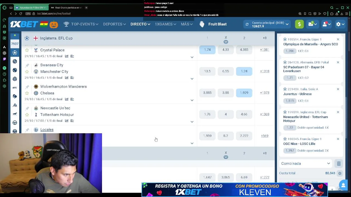Remove Olympique de Marsella bet from slip

click(338, 39)
